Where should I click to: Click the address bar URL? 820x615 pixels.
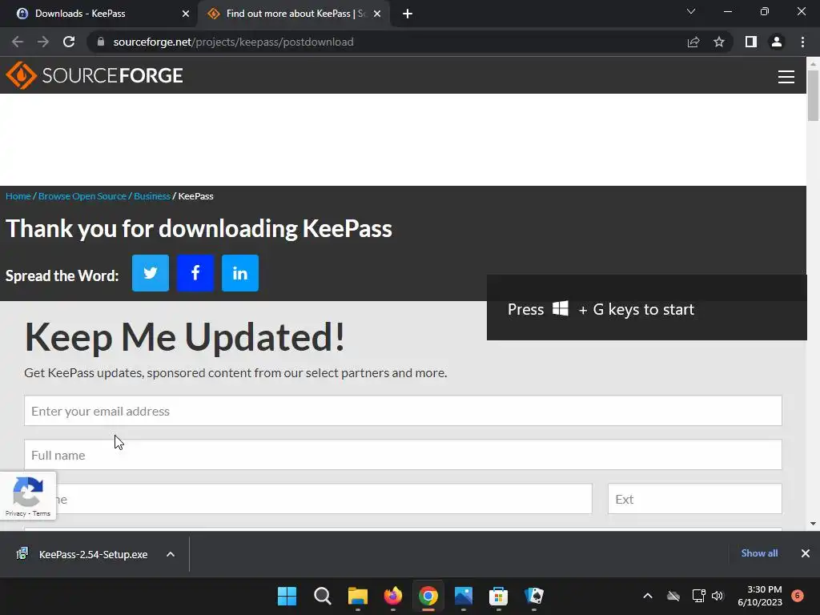[x=233, y=42]
